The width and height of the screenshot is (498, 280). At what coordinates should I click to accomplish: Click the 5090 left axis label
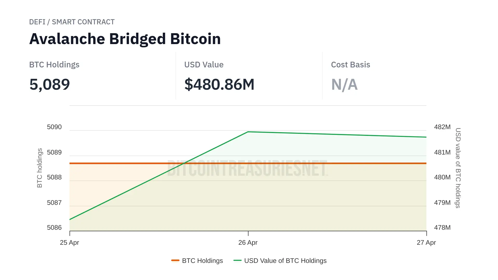point(54,127)
